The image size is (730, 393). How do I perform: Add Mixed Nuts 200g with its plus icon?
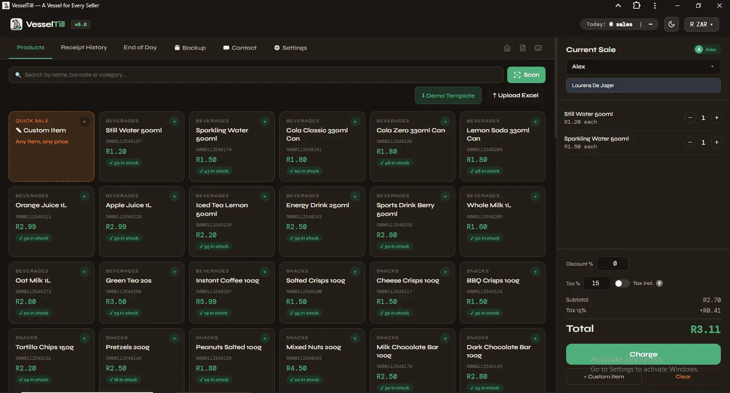click(355, 338)
